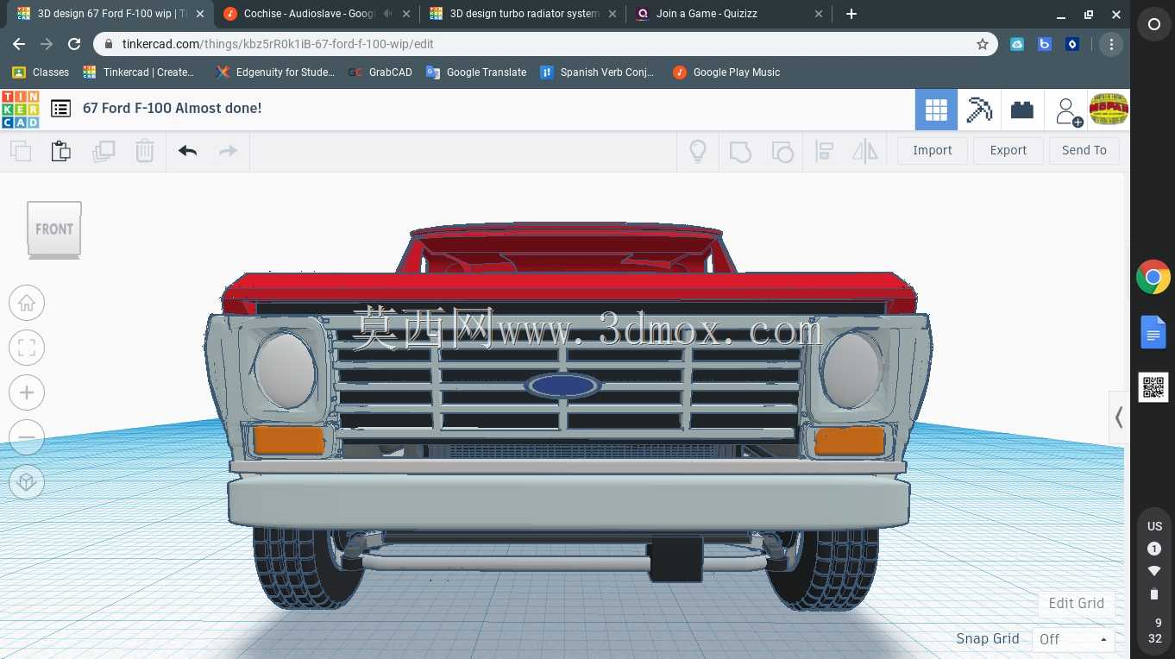Go back in browser
This screenshot has height=659, width=1175.
tap(19, 44)
